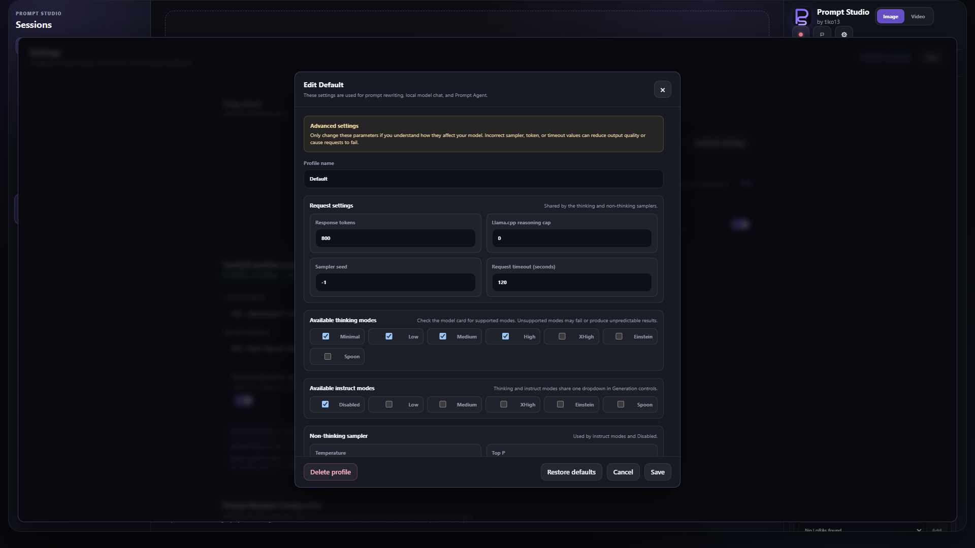The image size is (975, 548).
Task: Click the Temperature label
Action: [331, 453]
